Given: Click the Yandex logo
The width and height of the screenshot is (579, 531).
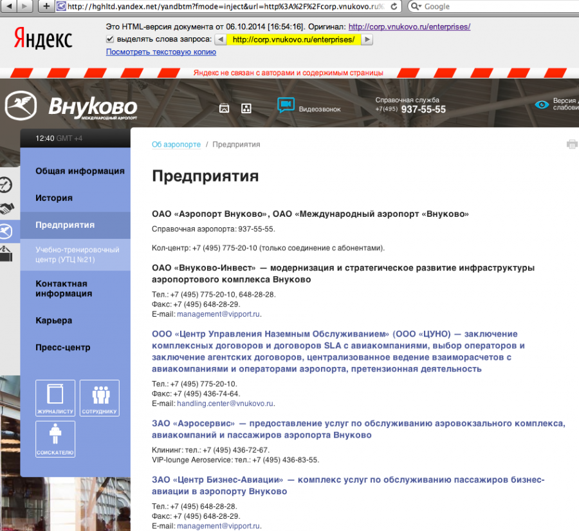Looking at the screenshot, I should click(x=43, y=38).
